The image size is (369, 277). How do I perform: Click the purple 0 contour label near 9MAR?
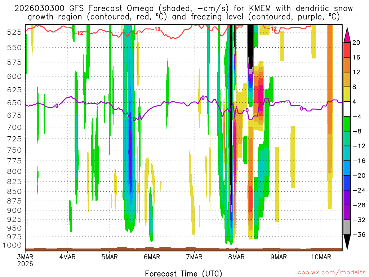(x=302, y=108)
